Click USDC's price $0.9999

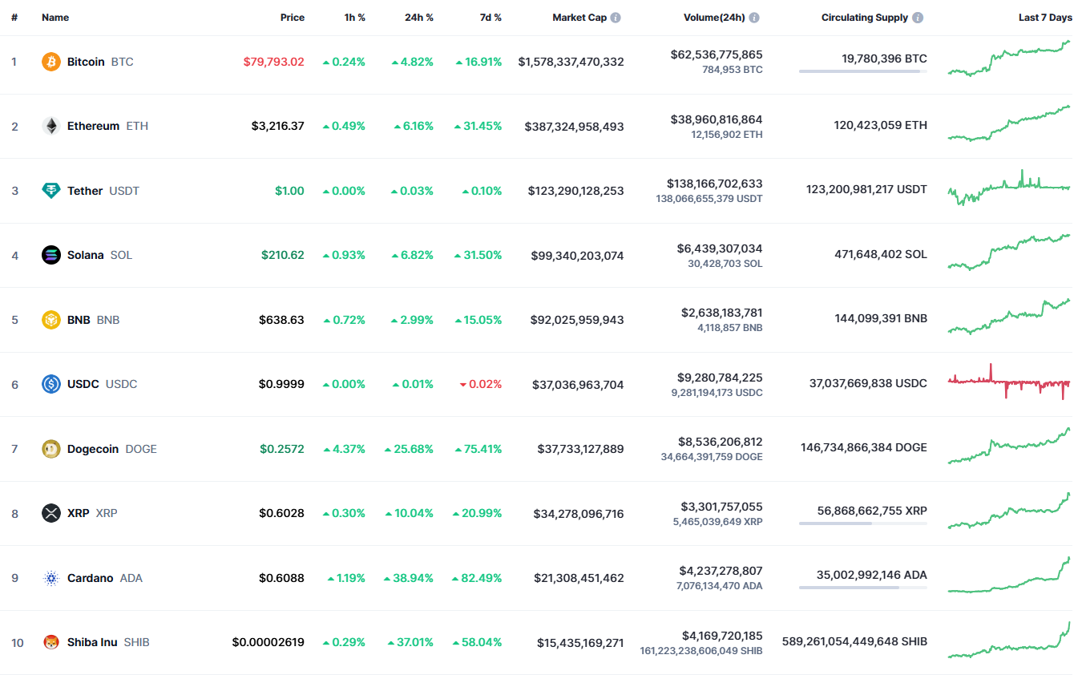click(x=281, y=384)
